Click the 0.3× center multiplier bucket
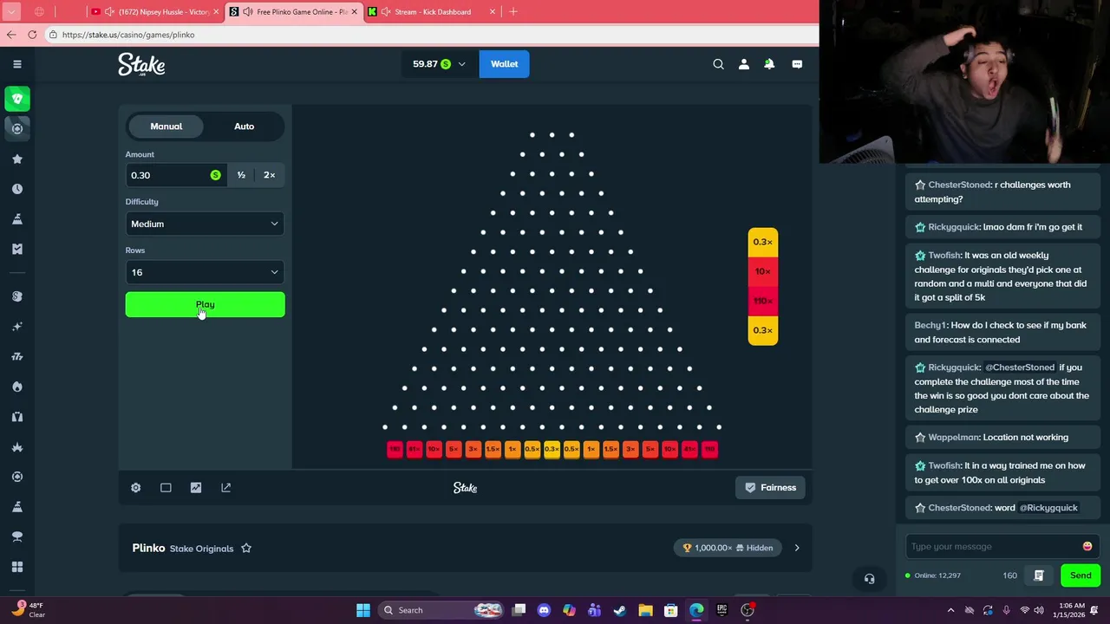This screenshot has width=1110, height=624. tap(552, 449)
